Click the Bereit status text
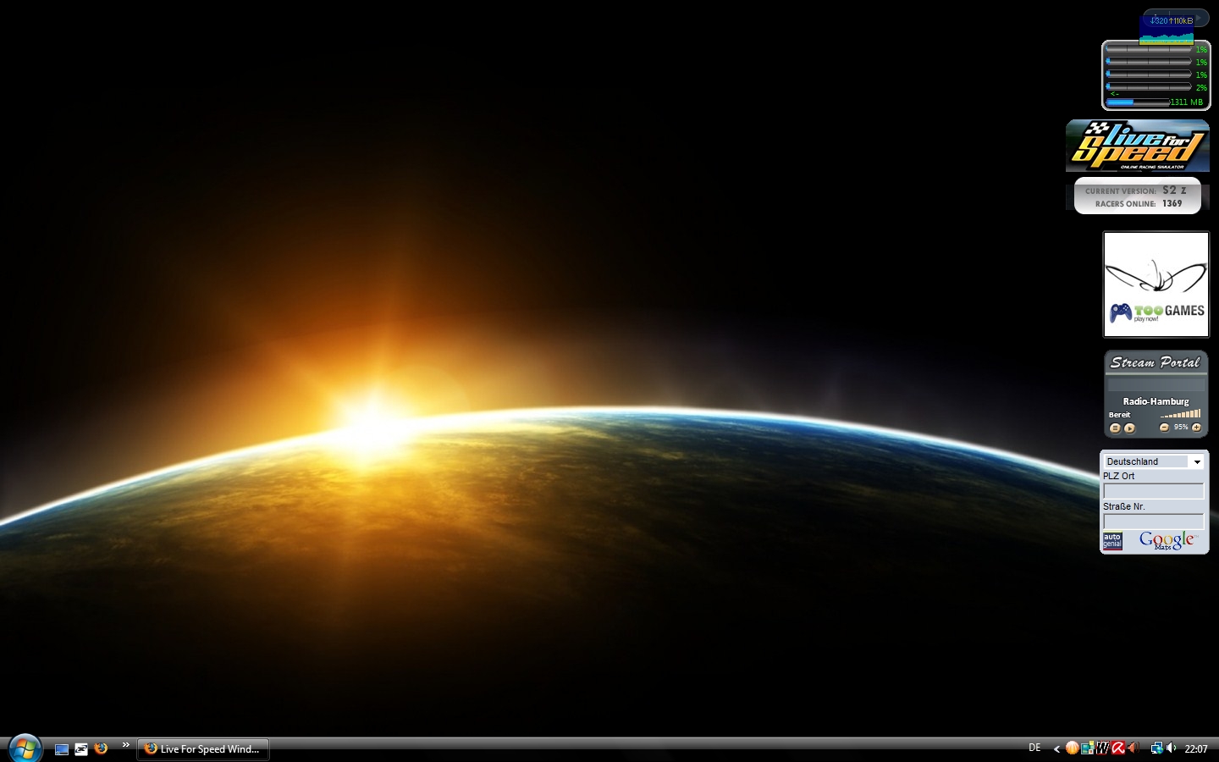This screenshot has width=1219, height=762. 1119,415
